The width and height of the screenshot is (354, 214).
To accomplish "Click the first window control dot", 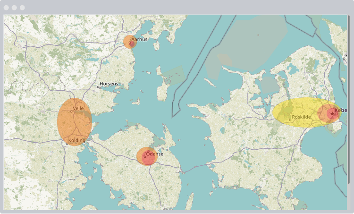I will tap(6, 8).
